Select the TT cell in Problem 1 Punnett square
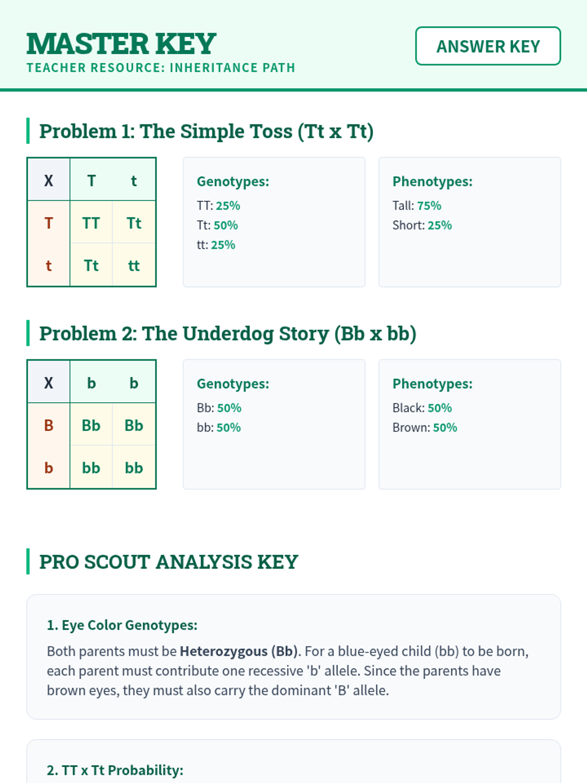The image size is (587, 783). (91, 223)
